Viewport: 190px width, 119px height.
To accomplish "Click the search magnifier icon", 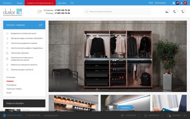I will click(x=87, y=12).
